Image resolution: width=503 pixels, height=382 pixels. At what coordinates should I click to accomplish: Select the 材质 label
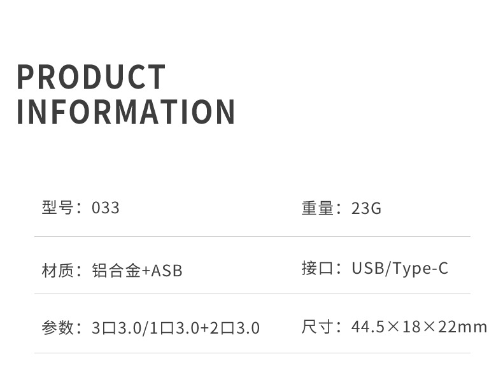pos(58,271)
